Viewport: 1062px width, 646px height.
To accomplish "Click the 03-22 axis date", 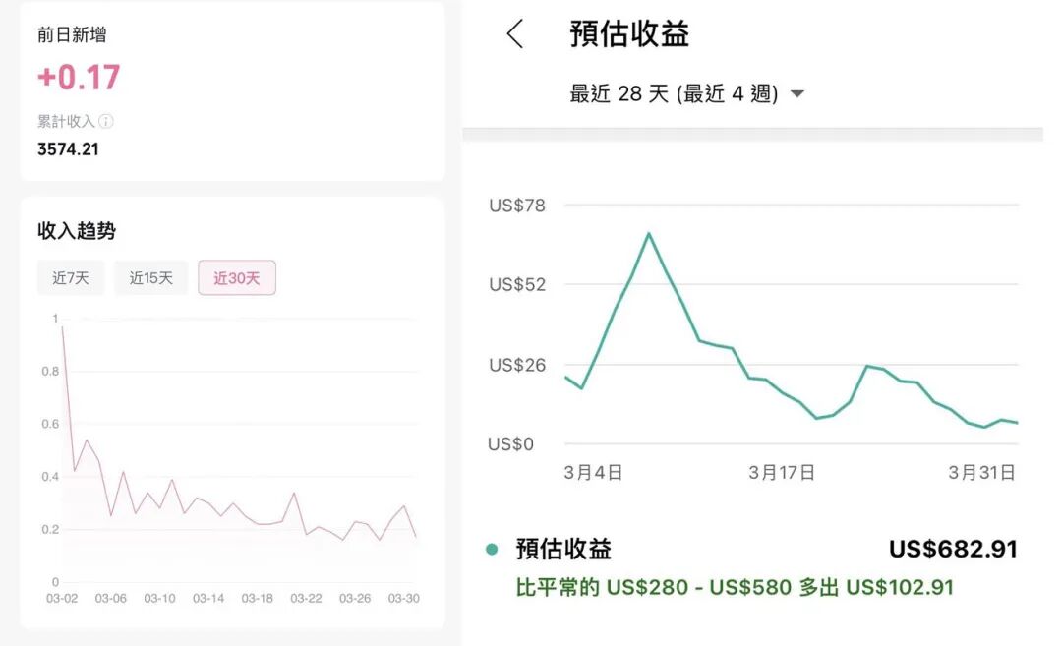I will [306, 599].
